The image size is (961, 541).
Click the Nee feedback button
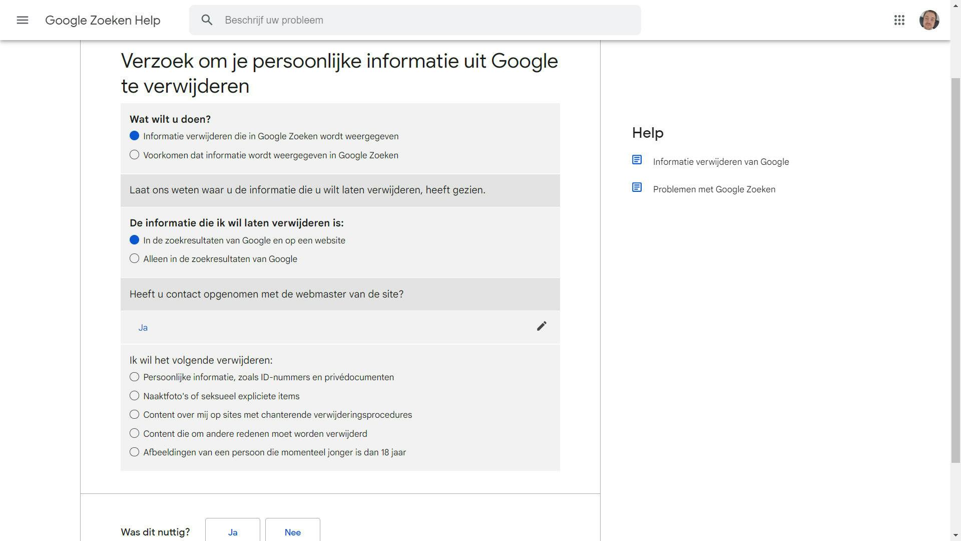coord(293,532)
